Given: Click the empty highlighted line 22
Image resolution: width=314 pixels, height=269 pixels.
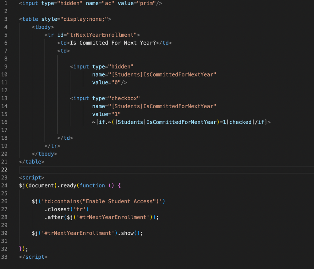Looking at the screenshot, I should (x=166, y=169).
